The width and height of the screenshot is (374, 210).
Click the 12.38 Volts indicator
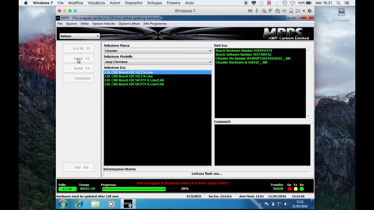point(67,189)
